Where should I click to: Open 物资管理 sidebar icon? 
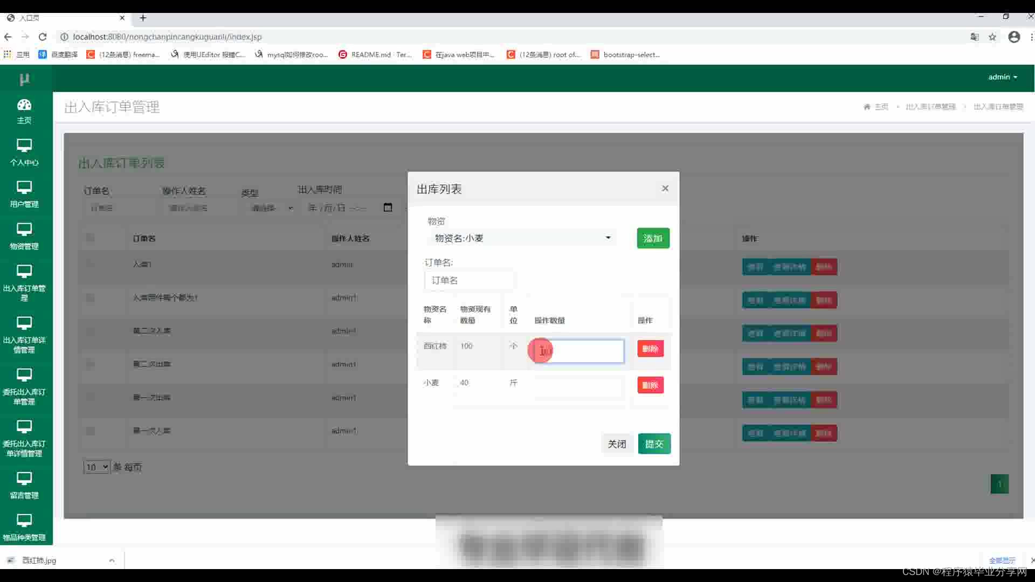coord(24,230)
